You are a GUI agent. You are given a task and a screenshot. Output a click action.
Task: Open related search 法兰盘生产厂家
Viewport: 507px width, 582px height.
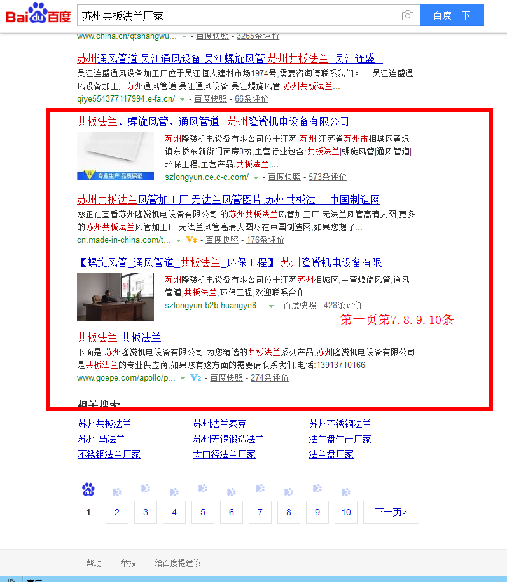point(340,439)
